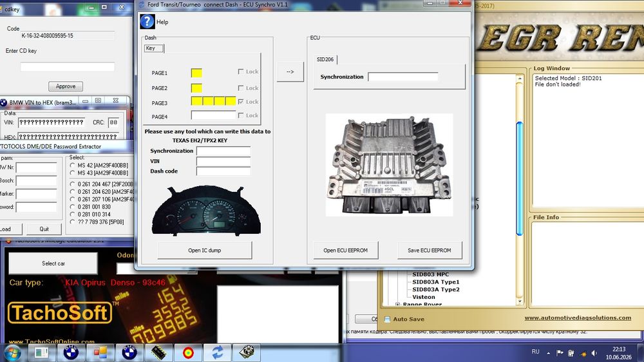Enable the PAGE4 Lock checkbox
Image resolution: width=644 pixels, height=362 pixels.
pos(241,115)
